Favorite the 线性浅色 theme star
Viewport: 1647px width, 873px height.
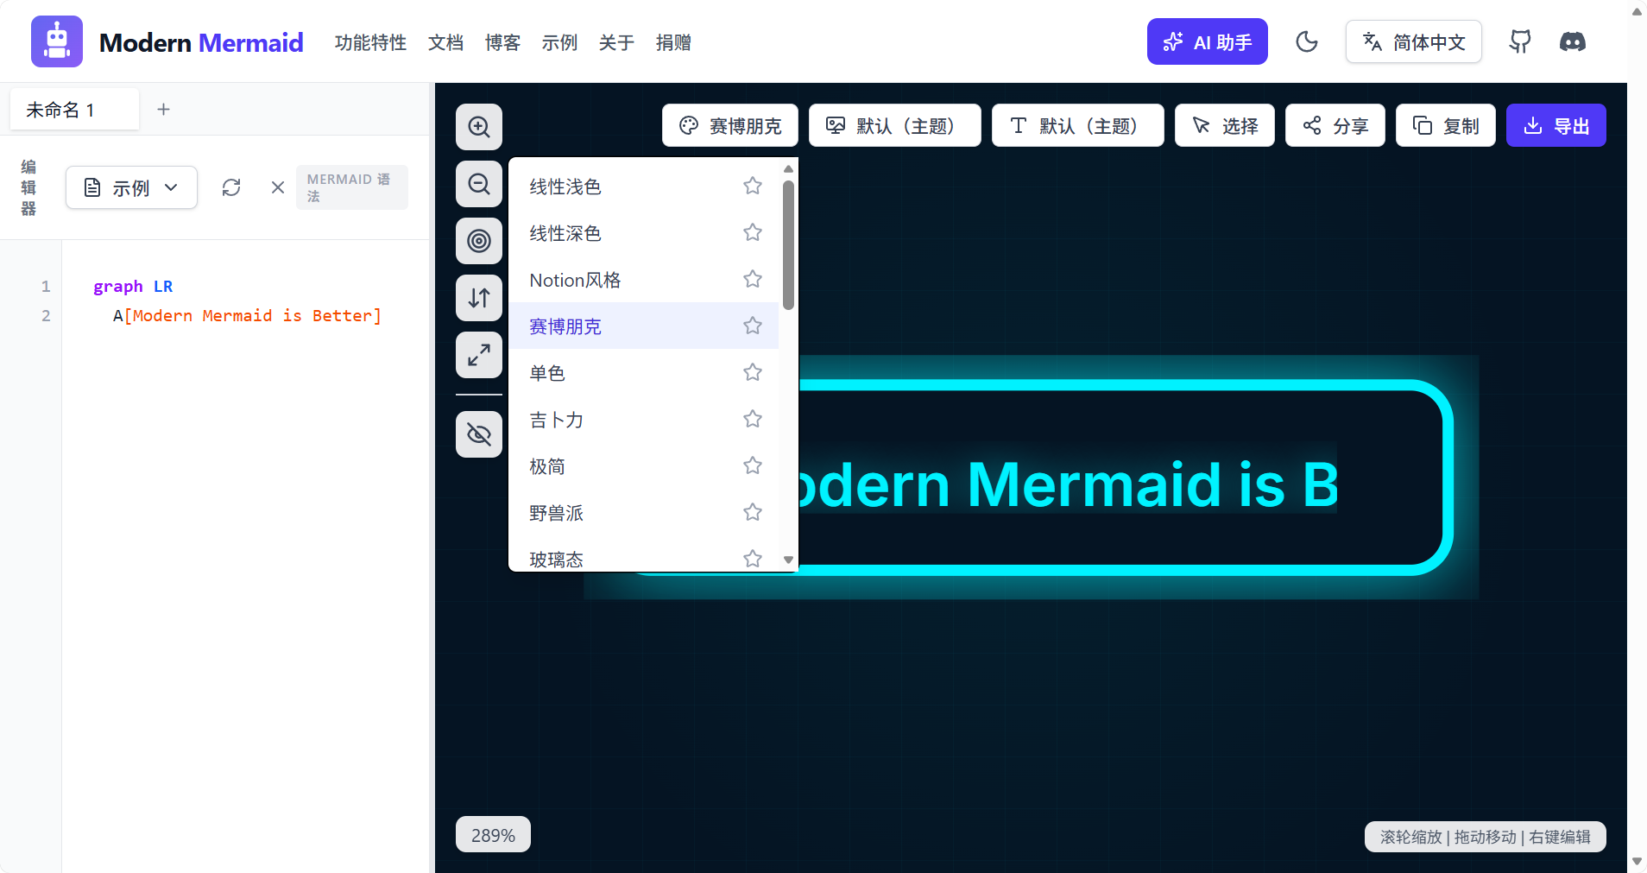coord(753,186)
